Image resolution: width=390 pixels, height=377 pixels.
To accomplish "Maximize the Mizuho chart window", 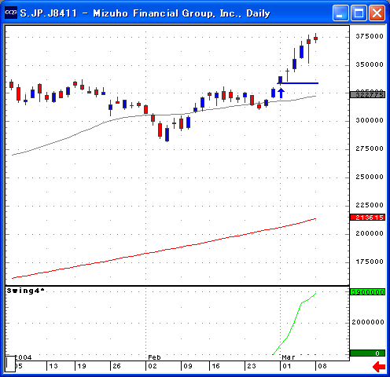I will coord(359,13).
